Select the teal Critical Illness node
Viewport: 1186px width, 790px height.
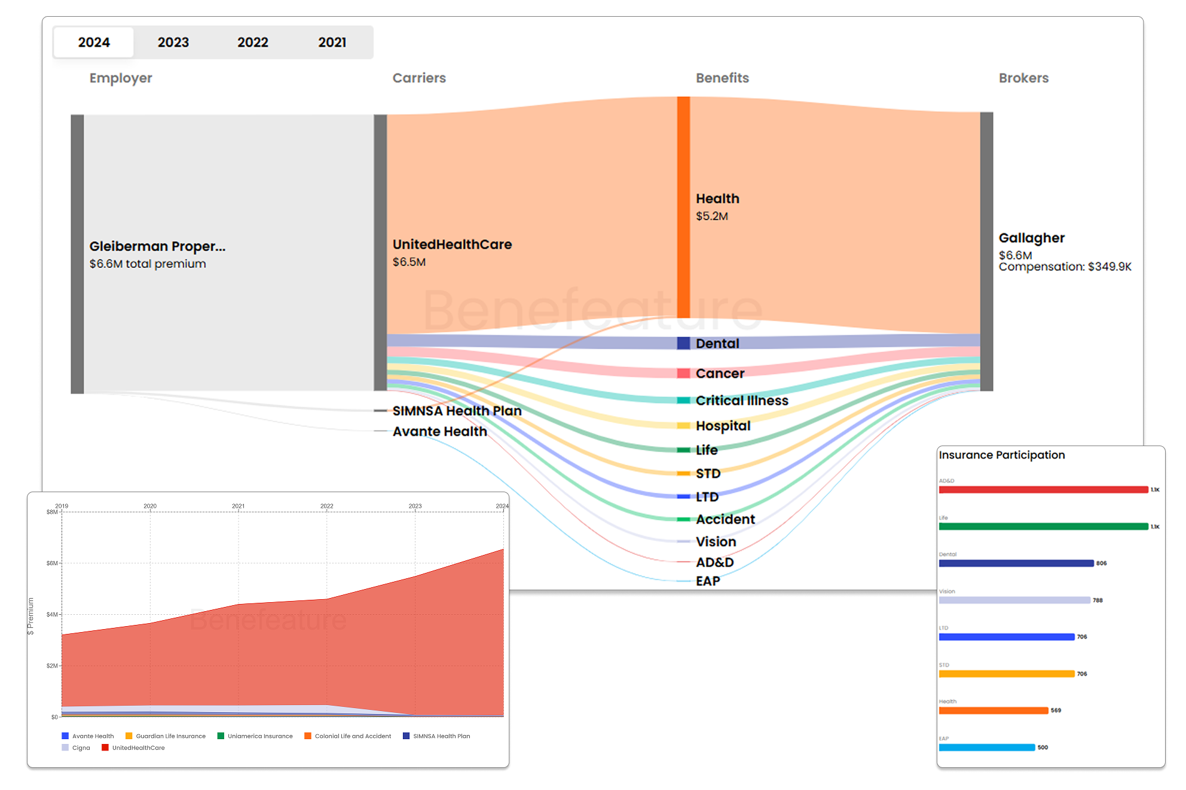pos(683,400)
